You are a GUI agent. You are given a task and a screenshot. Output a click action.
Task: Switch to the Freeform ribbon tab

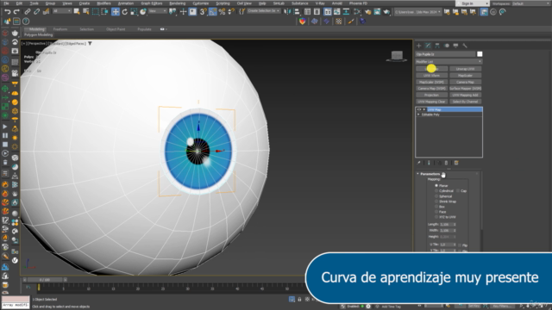[60, 29]
